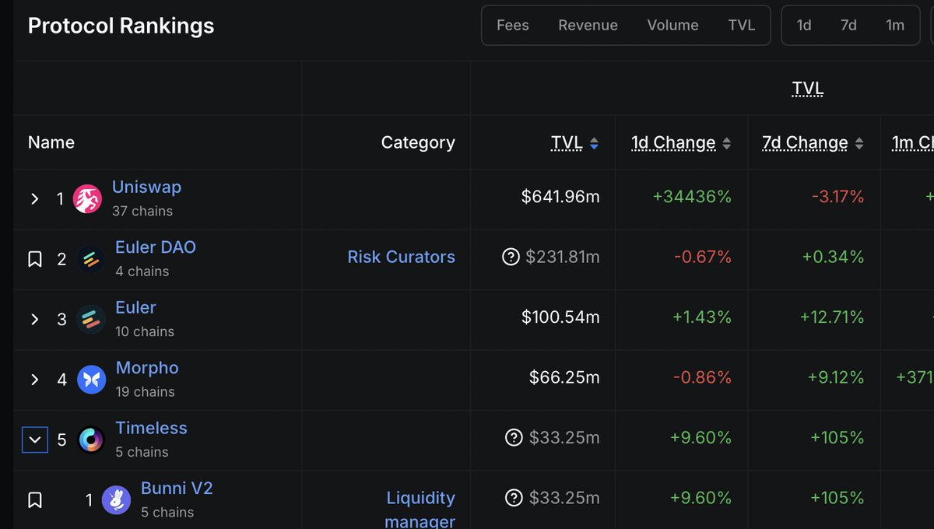Viewport: 934px width, 529px height.
Task: Collapse the Timeless row
Action: tap(35, 440)
